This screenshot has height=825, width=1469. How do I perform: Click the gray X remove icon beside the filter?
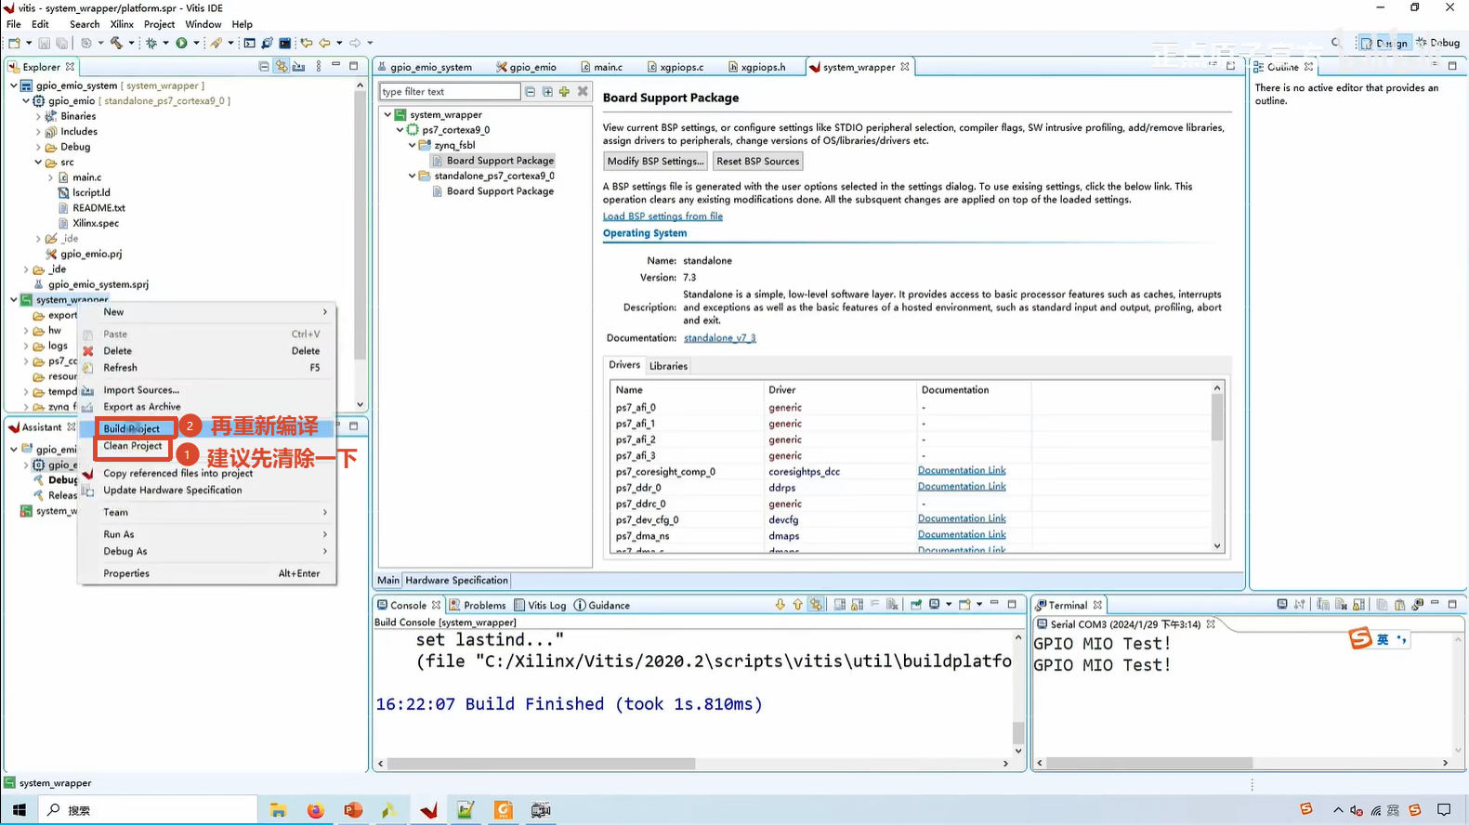(x=583, y=92)
